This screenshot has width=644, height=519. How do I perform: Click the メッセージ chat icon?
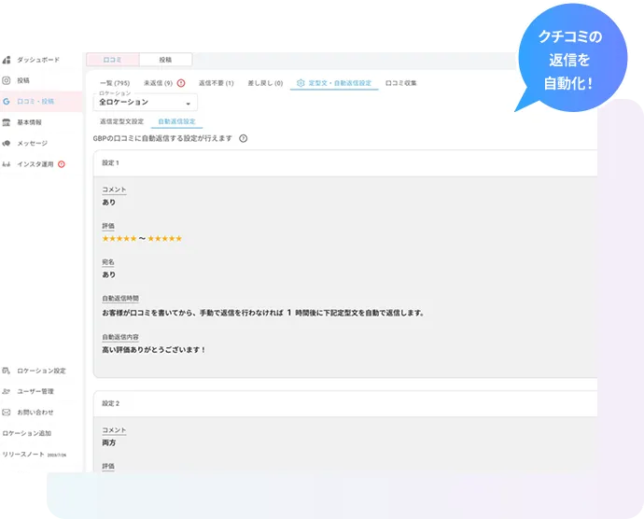(7, 144)
